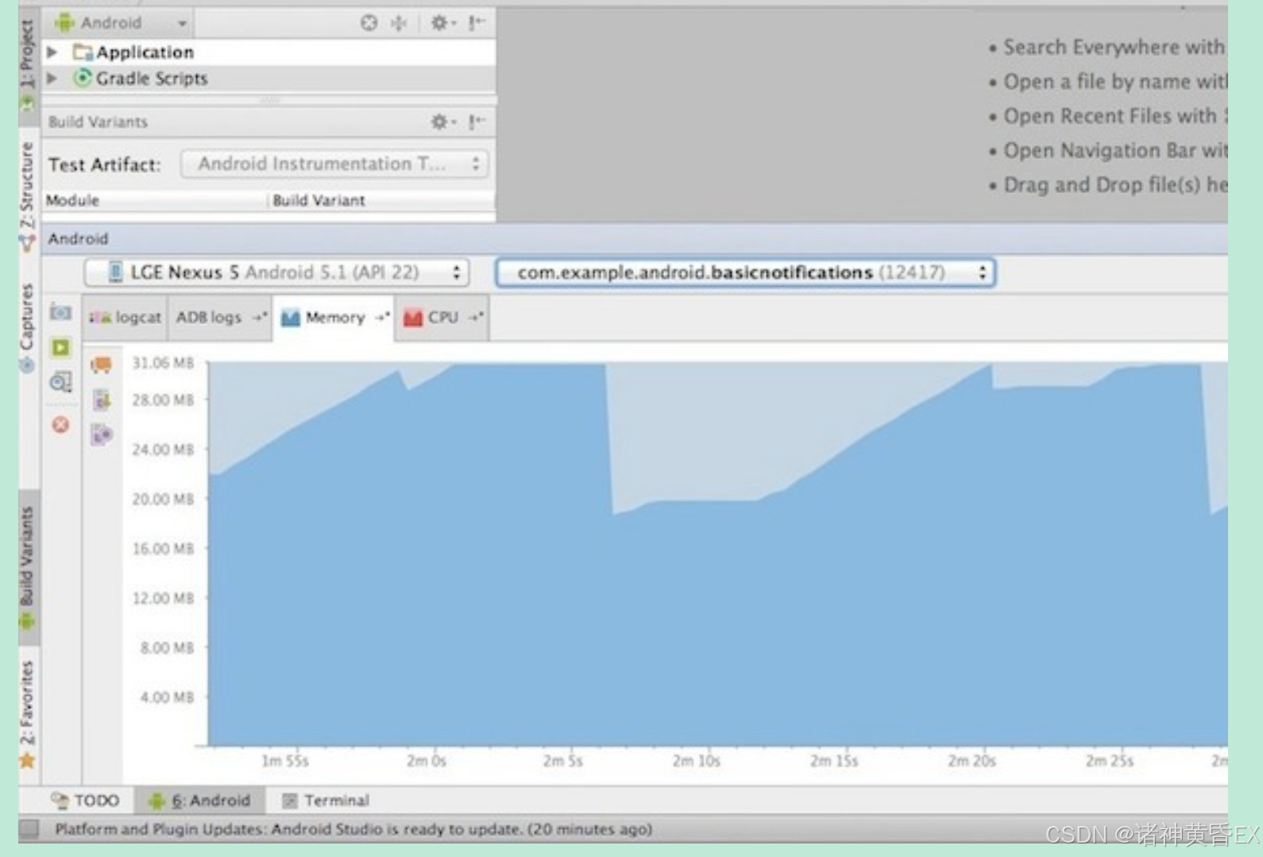Click the 20.00 MB memory axis label
This screenshot has height=857, width=1263.
(x=163, y=499)
